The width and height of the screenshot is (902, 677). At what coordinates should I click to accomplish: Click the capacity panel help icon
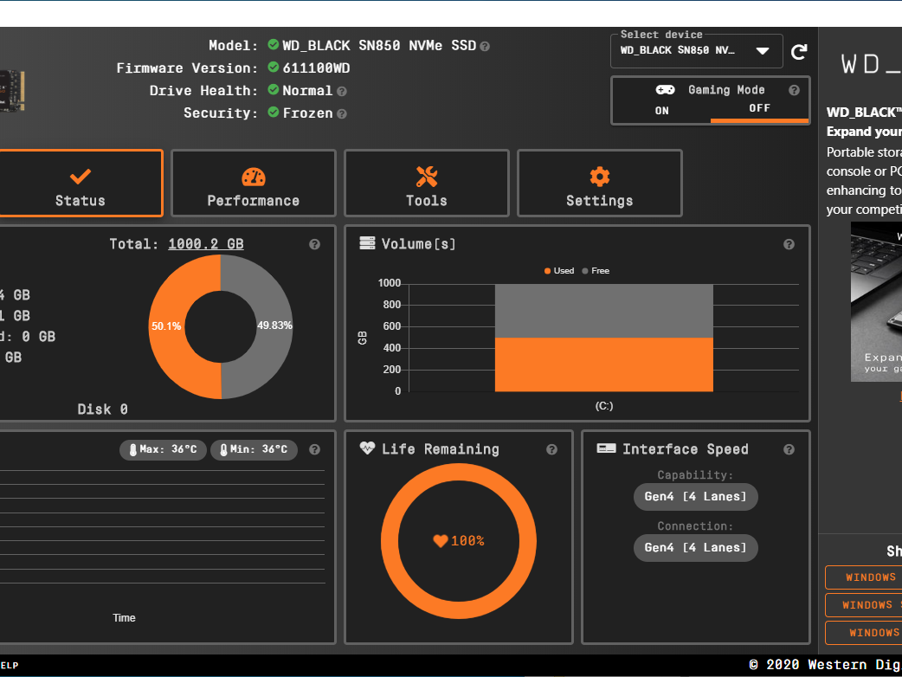pyautogui.click(x=314, y=244)
